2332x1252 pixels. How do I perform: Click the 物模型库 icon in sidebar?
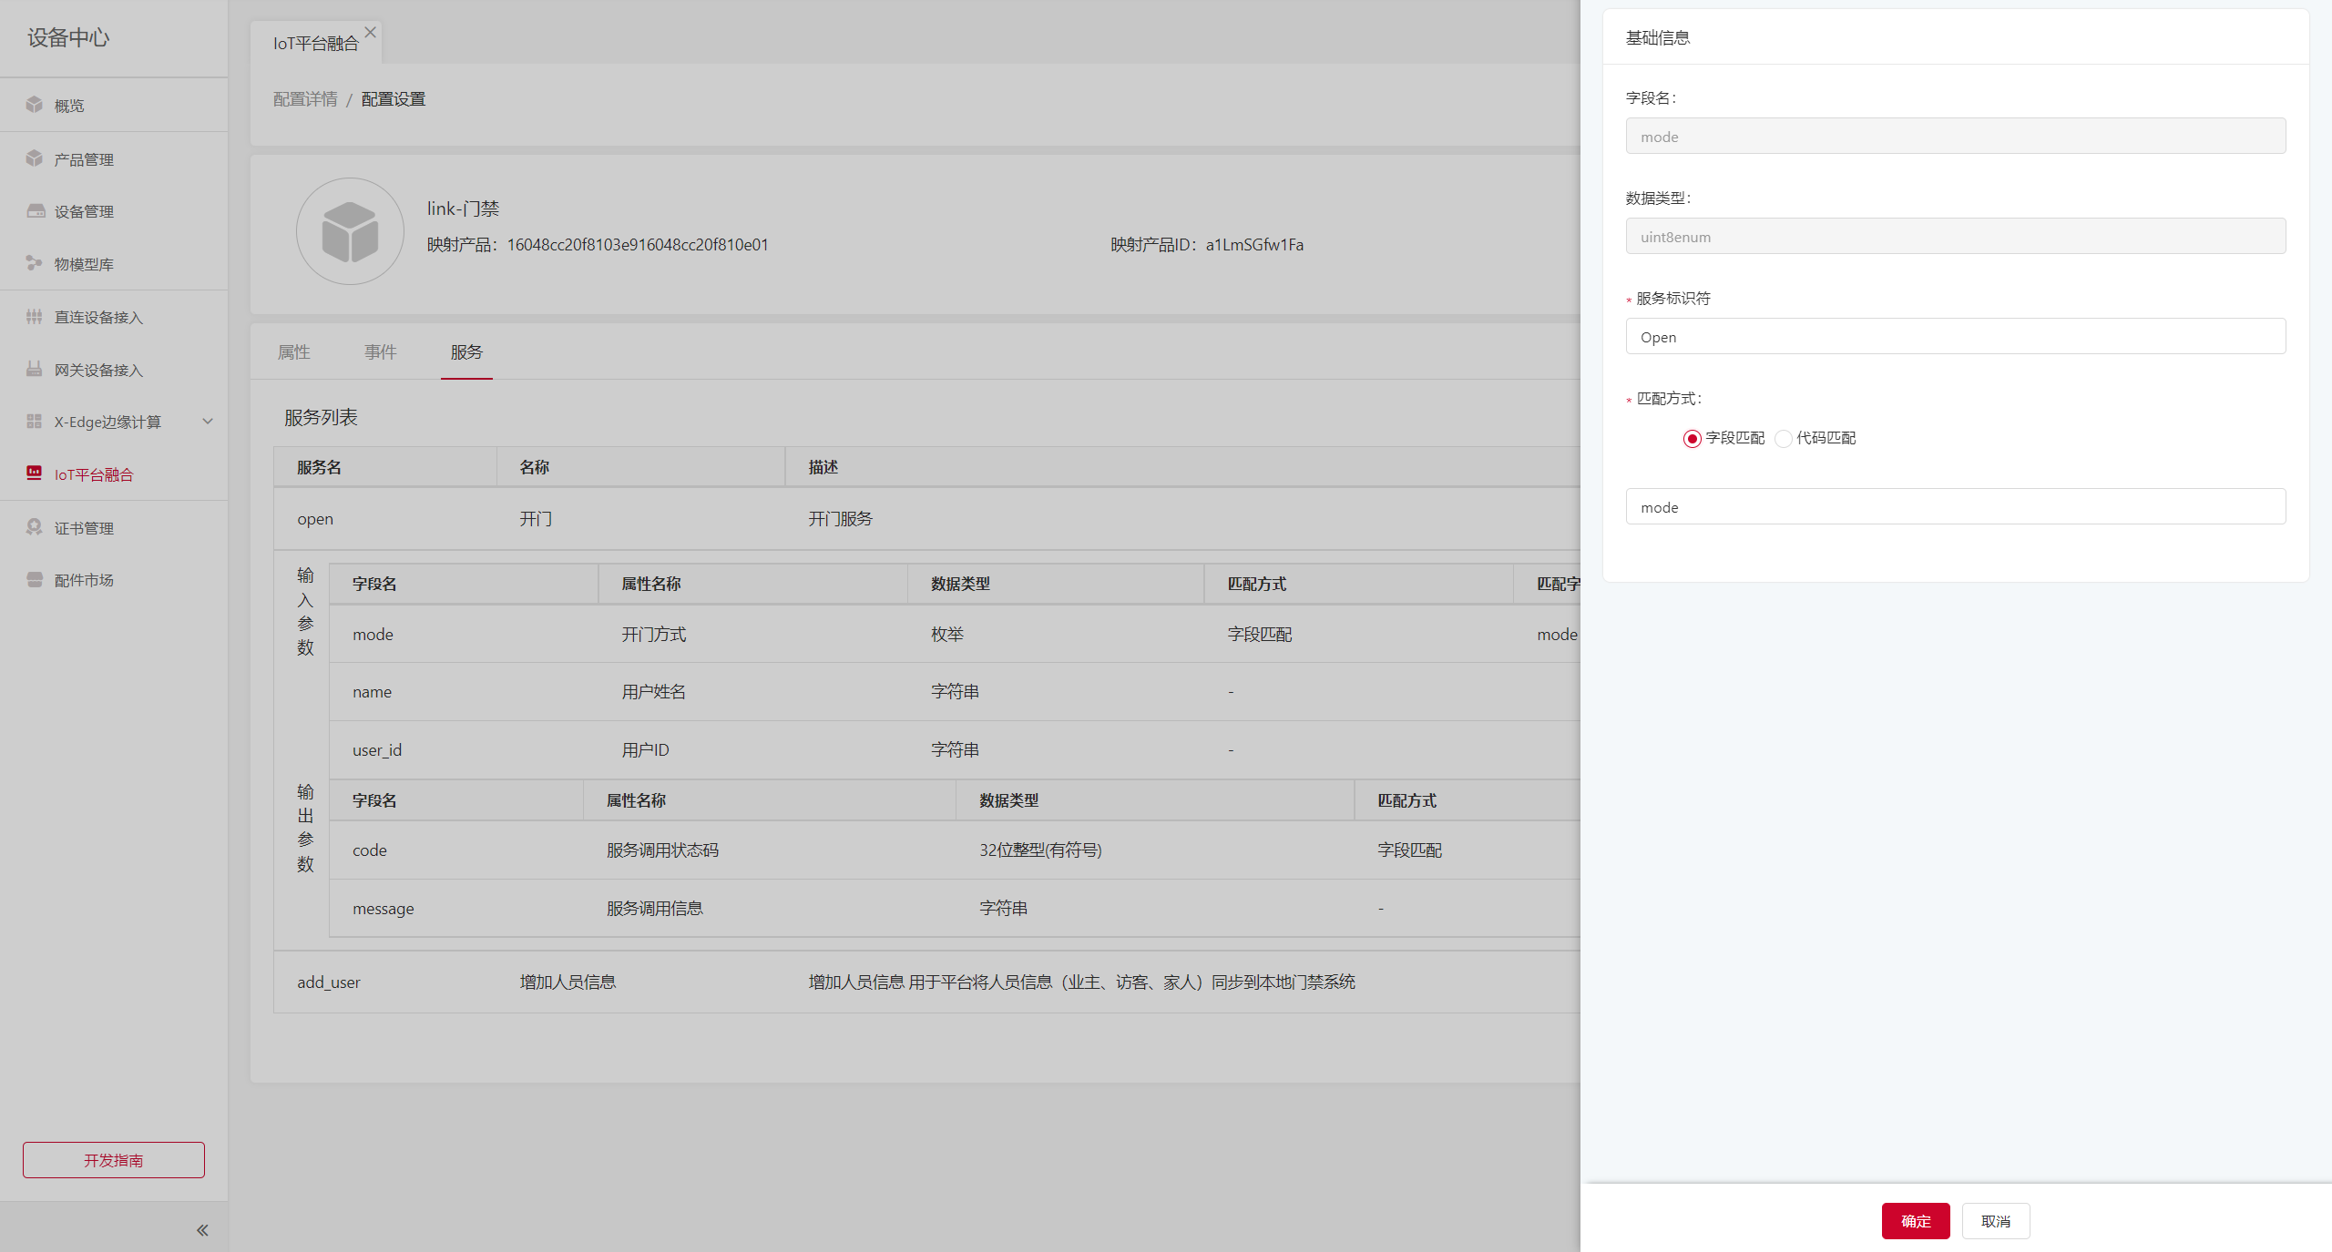coord(35,263)
